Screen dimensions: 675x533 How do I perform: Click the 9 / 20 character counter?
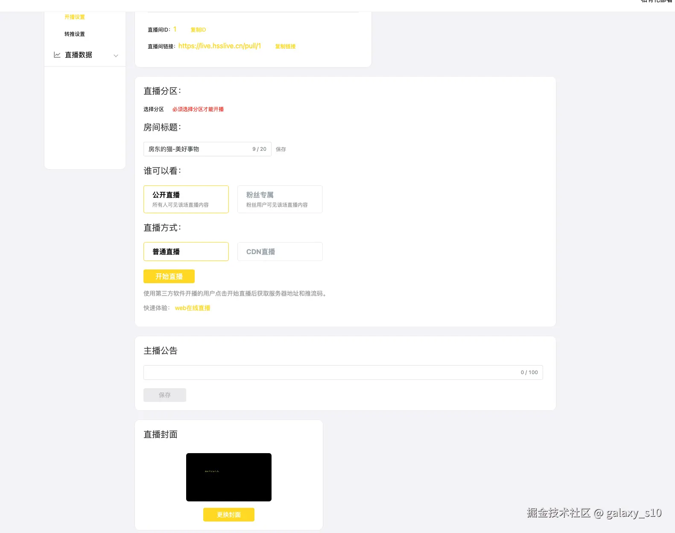(259, 149)
